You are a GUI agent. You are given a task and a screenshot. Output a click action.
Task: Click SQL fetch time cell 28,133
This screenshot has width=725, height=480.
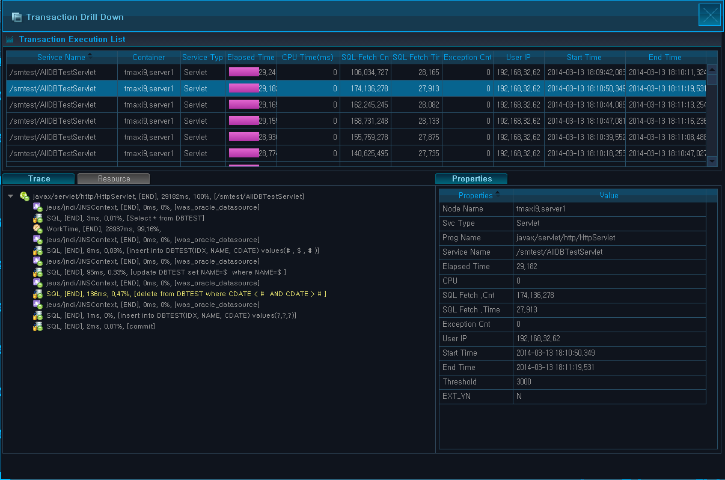pyautogui.click(x=416, y=121)
